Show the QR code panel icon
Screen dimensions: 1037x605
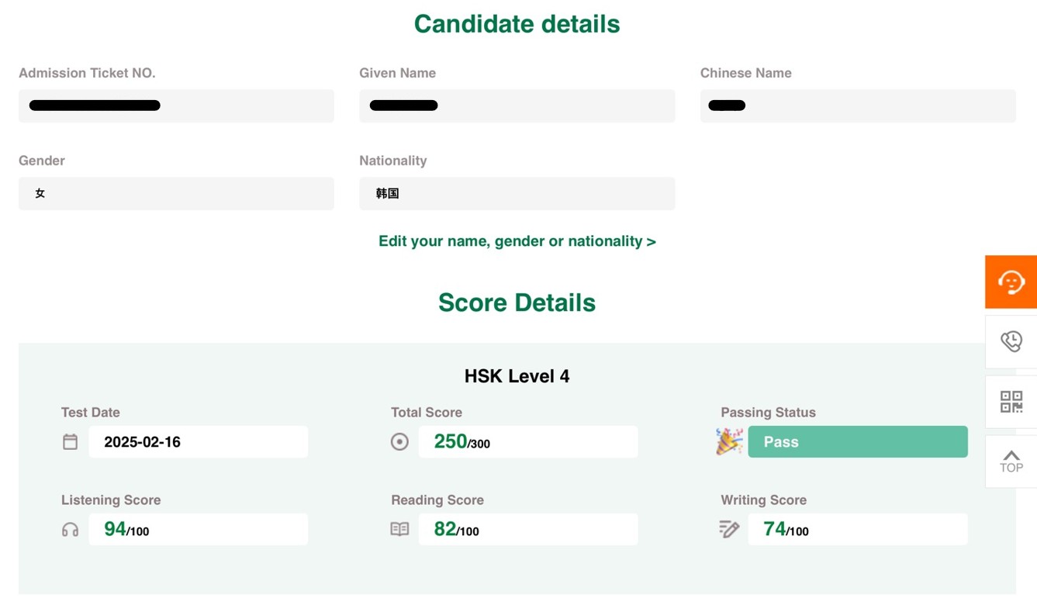click(1011, 402)
